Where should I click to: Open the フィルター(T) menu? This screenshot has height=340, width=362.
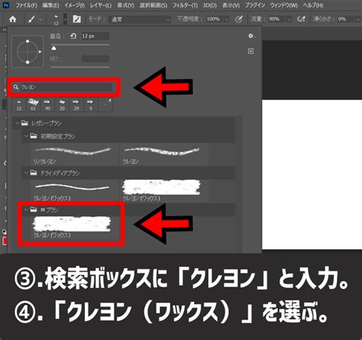pyautogui.click(x=185, y=5)
